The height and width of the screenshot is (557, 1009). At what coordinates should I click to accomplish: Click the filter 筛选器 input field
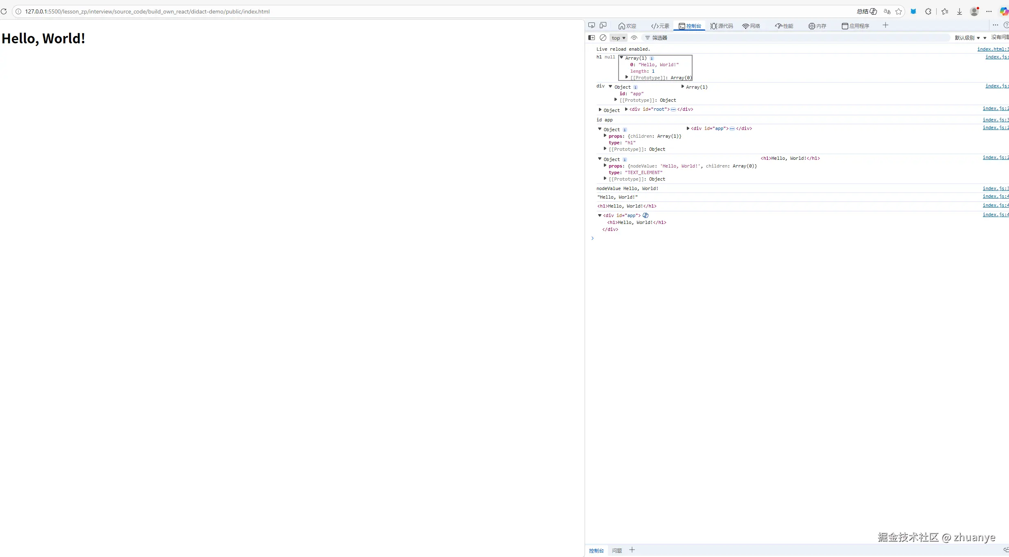tap(777, 38)
